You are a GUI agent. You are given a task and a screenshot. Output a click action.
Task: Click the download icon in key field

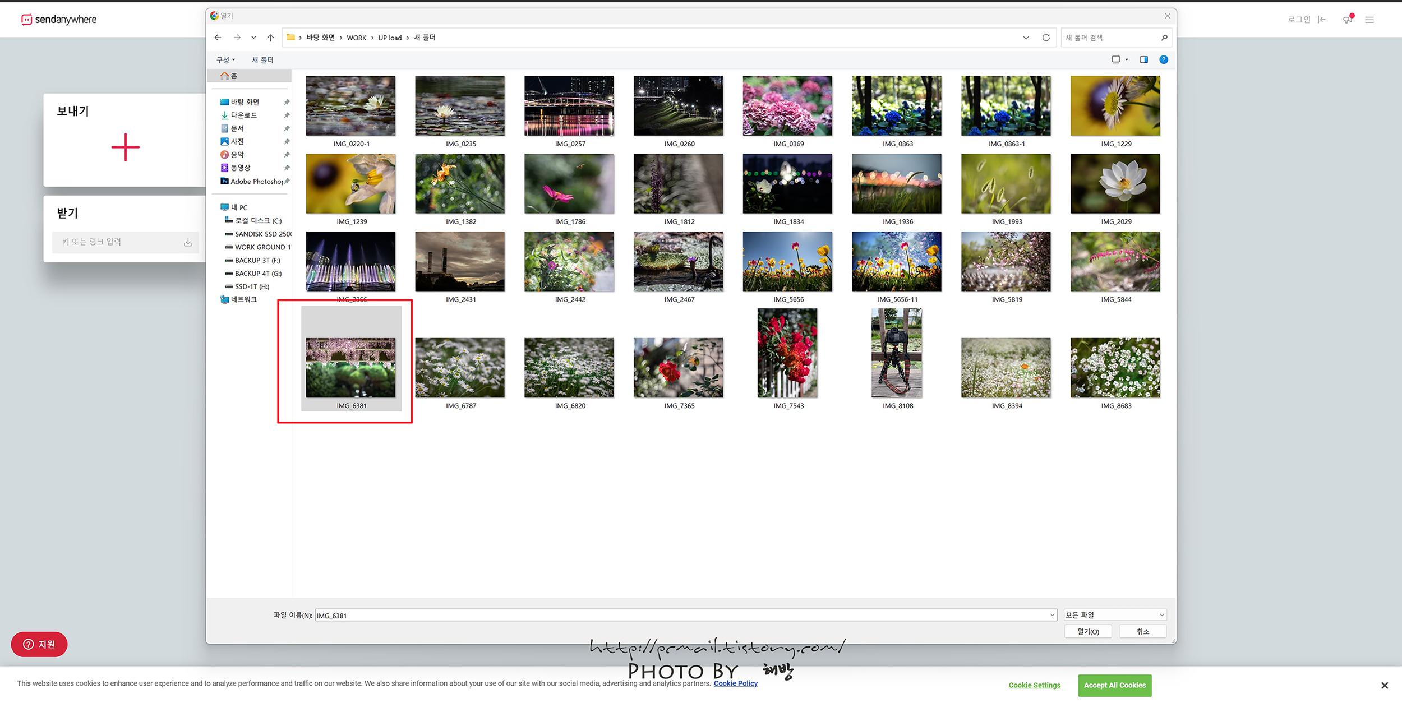coord(188,242)
